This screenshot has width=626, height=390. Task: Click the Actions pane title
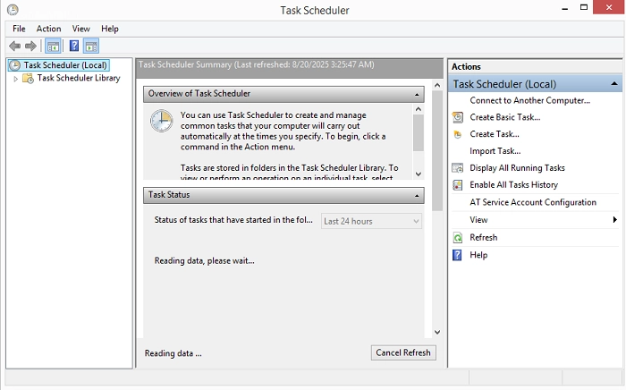(466, 67)
